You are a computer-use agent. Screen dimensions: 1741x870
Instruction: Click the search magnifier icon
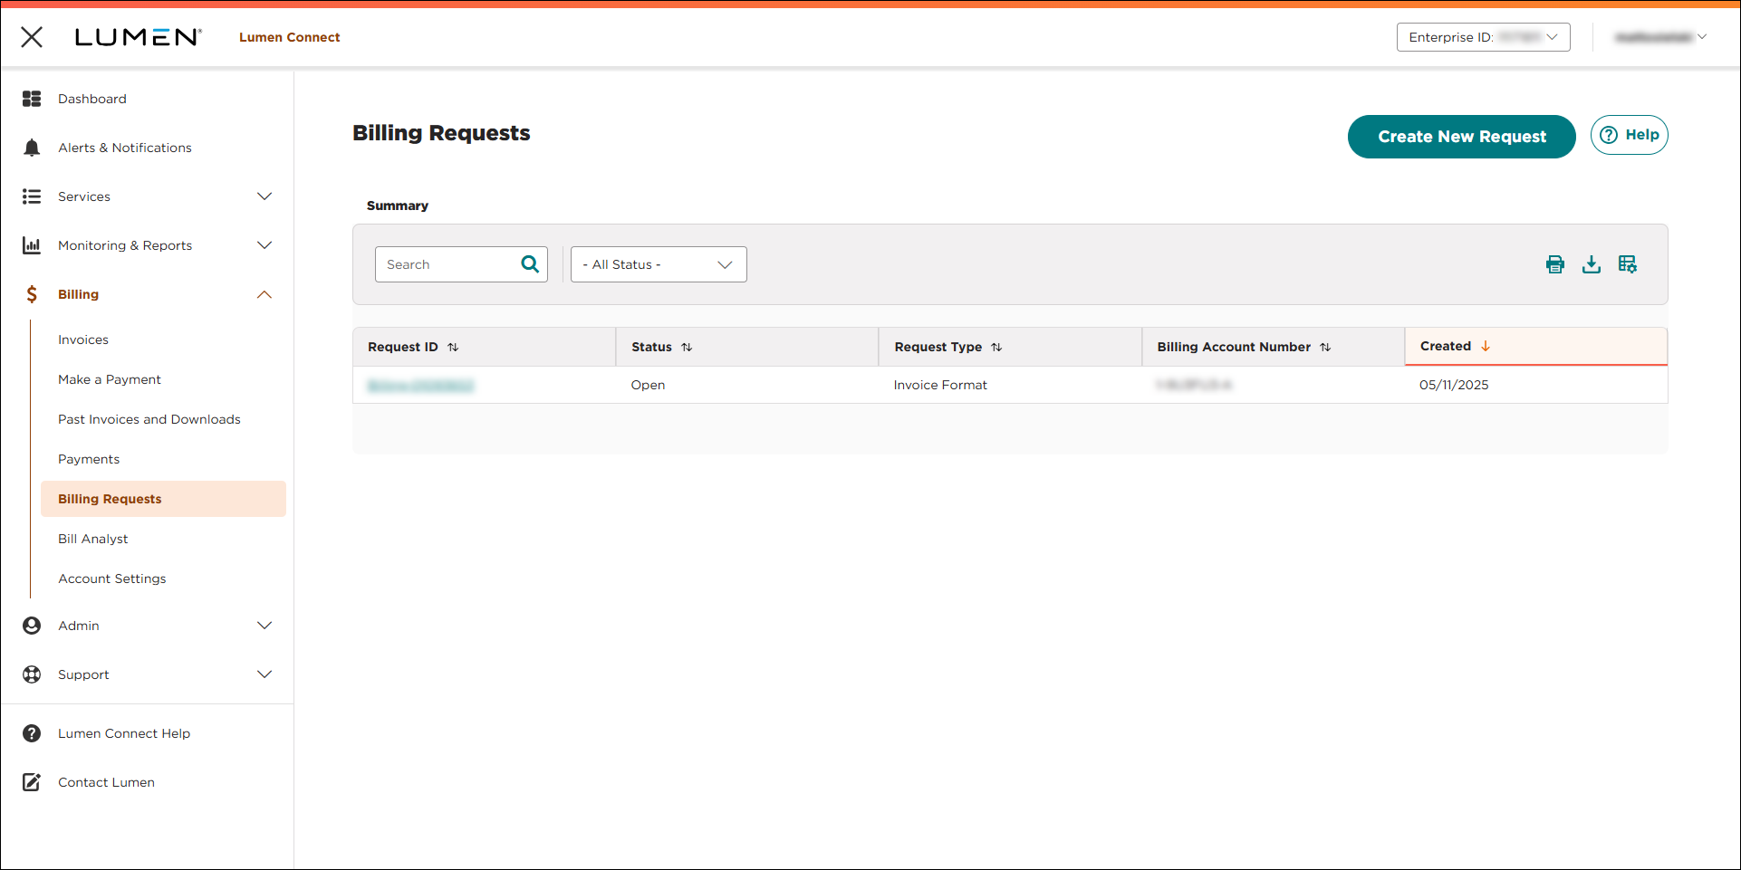pyautogui.click(x=529, y=263)
